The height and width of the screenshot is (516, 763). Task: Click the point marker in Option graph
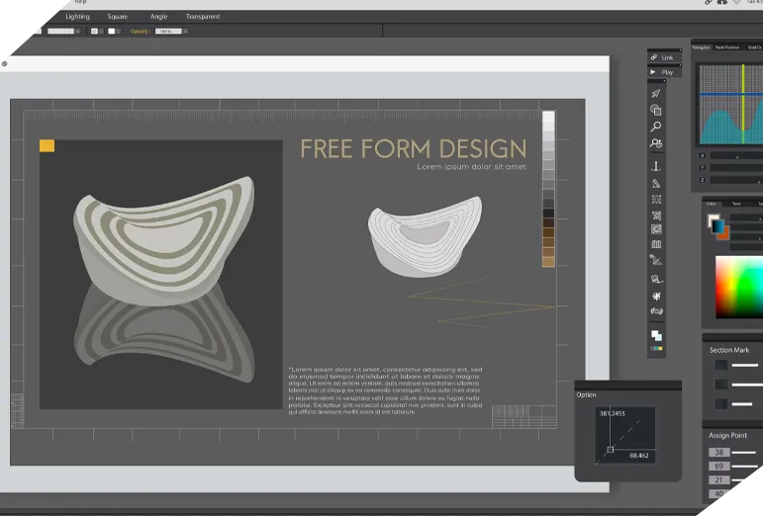coord(611,450)
